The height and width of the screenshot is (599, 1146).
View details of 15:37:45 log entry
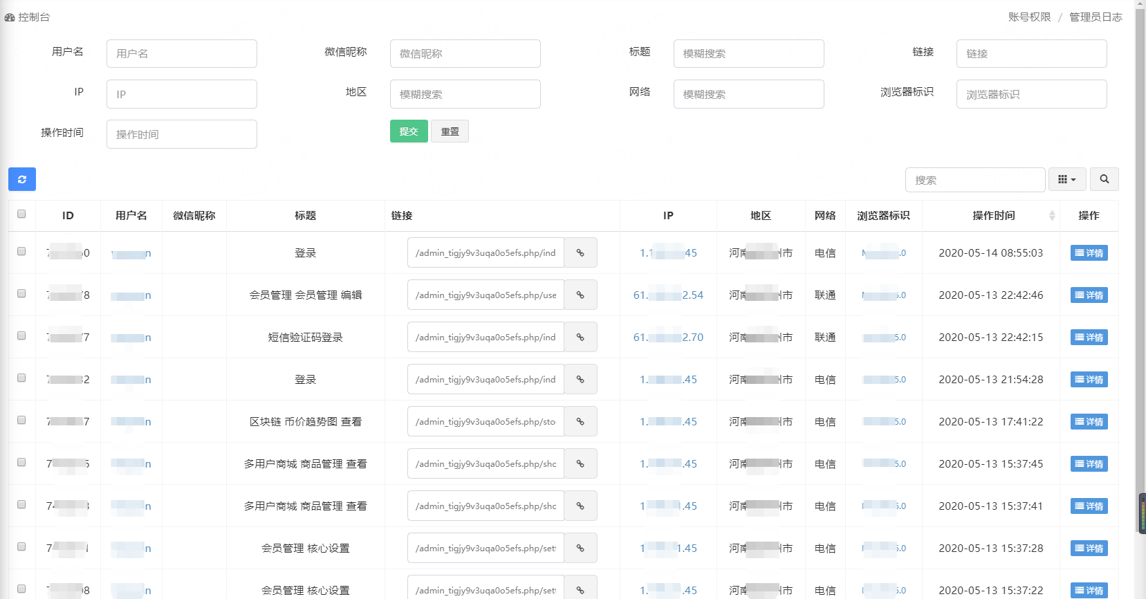pos(1089,464)
